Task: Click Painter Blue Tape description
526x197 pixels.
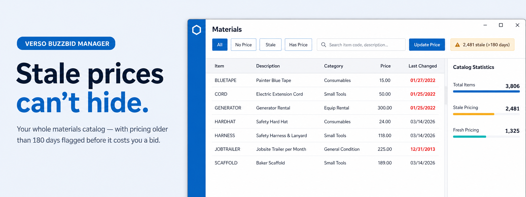Action: 274,80
